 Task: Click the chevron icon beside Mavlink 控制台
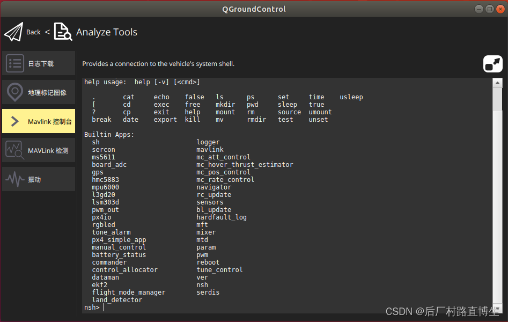click(x=15, y=121)
